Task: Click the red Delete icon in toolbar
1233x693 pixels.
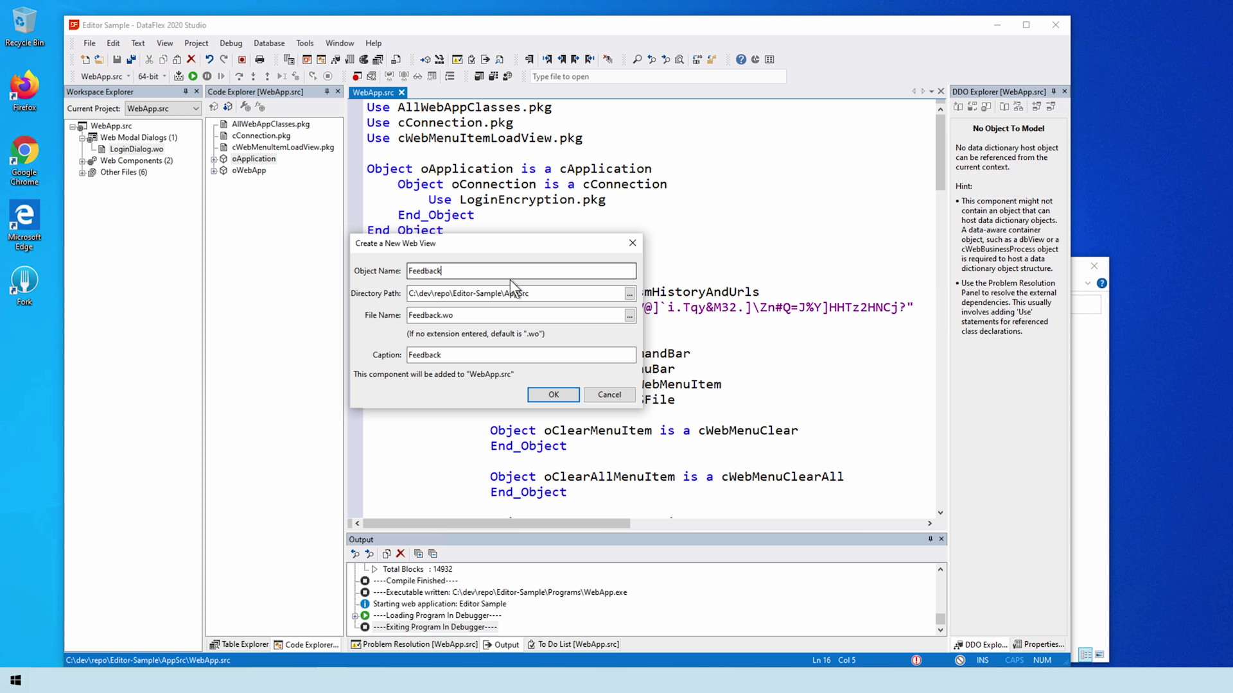Action: click(191, 60)
